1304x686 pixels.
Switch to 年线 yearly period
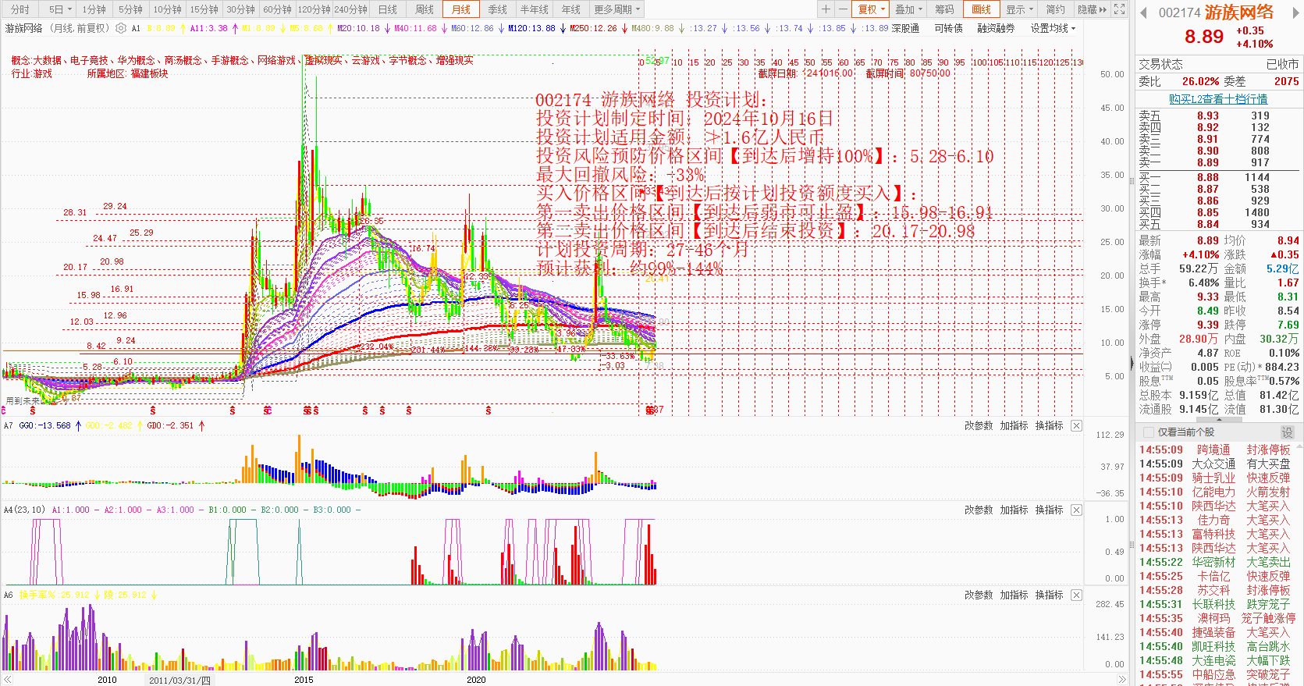tap(571, 9)
